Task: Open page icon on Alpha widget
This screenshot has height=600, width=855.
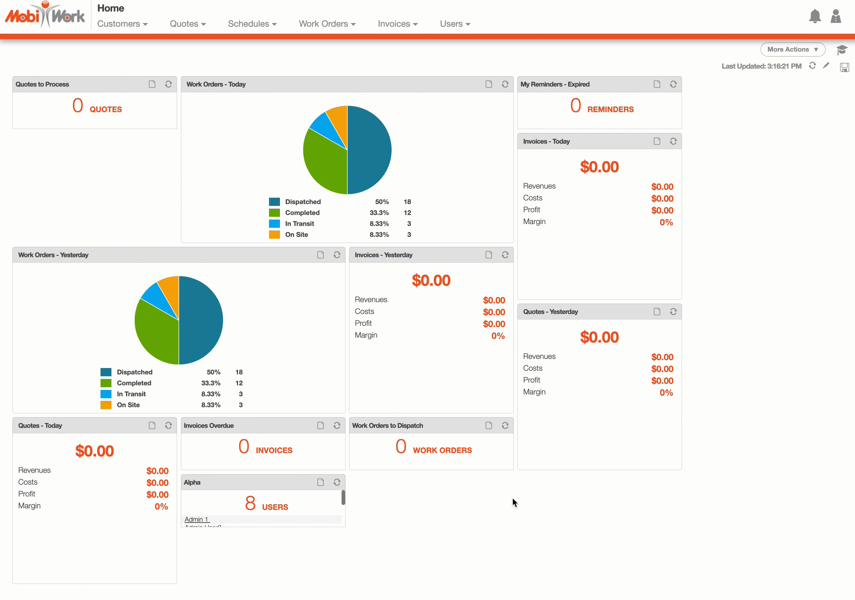Action: pyautogui.click(x=320, y=482)
